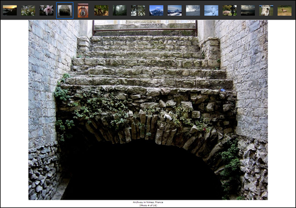Select the small white wildflowers thumbnail
Image resolution: width=296 pixels, height=208 pixels.
click(x=28, y=10)
